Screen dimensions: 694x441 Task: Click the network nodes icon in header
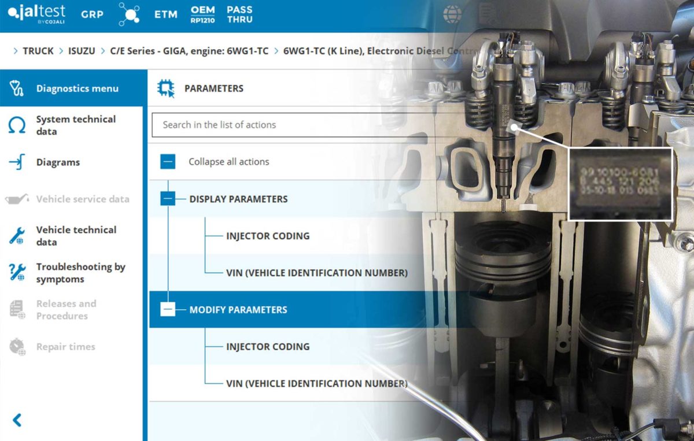coord(128,14)
